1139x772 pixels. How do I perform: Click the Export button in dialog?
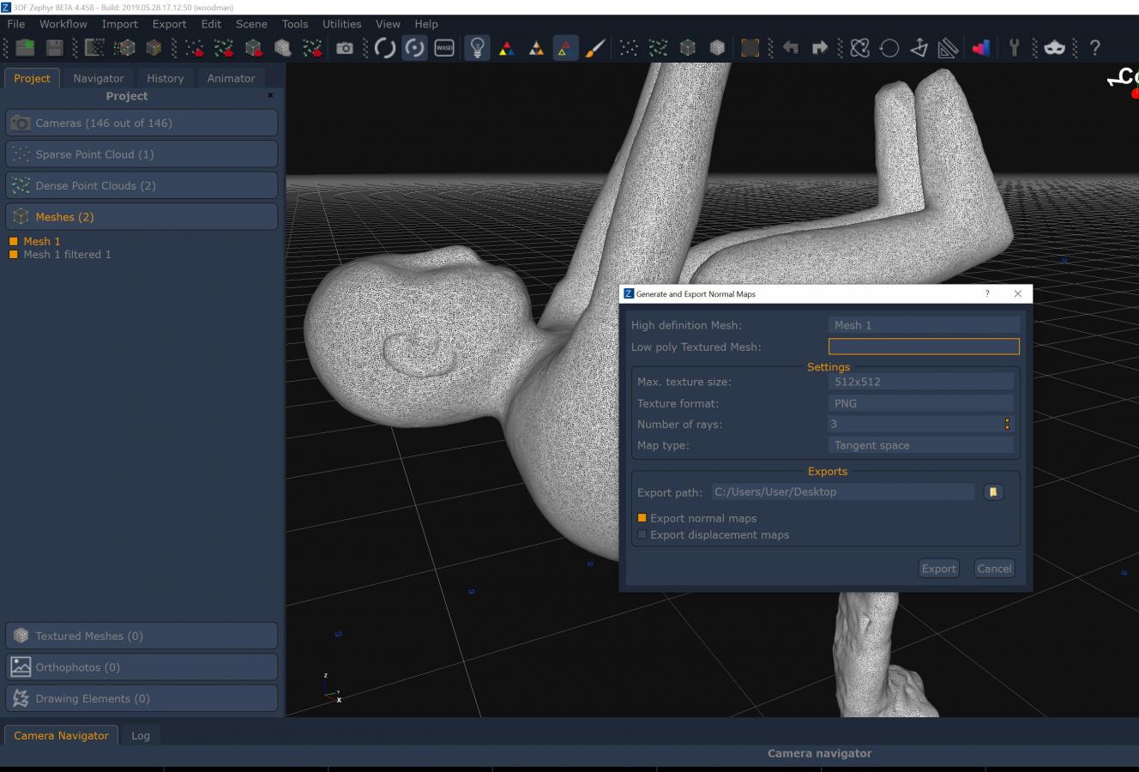(x=938, y=569)
